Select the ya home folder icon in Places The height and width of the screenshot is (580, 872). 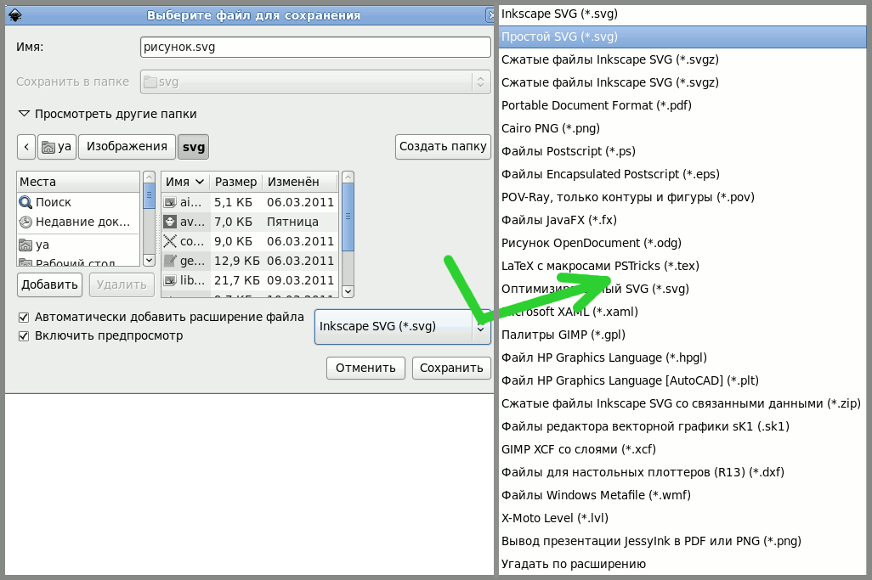25,245
